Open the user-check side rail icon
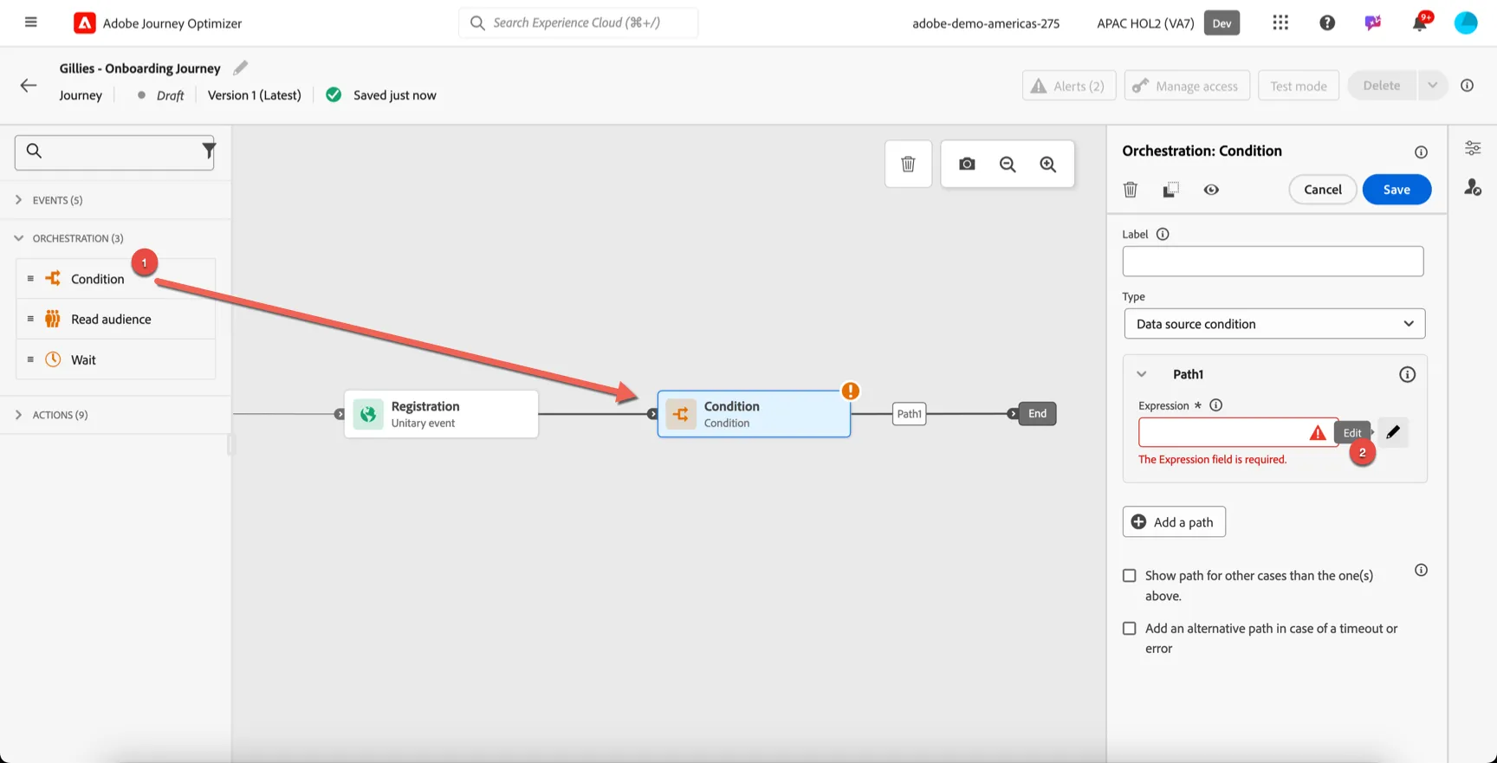Screen dimensions: 1497x763 pos(1473,187)
